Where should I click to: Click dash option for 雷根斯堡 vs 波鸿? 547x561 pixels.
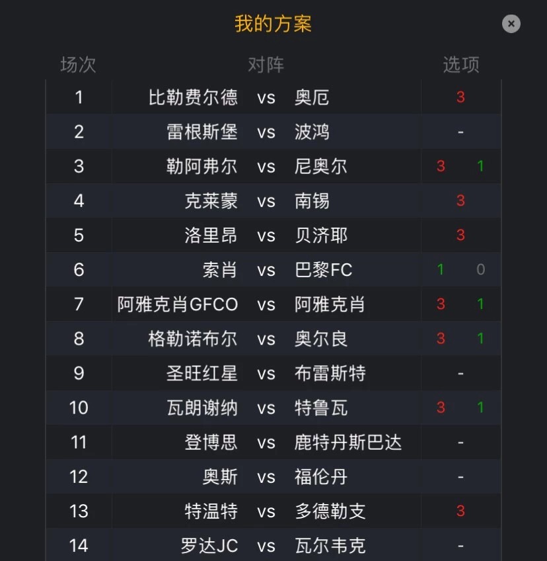point(460,132)
